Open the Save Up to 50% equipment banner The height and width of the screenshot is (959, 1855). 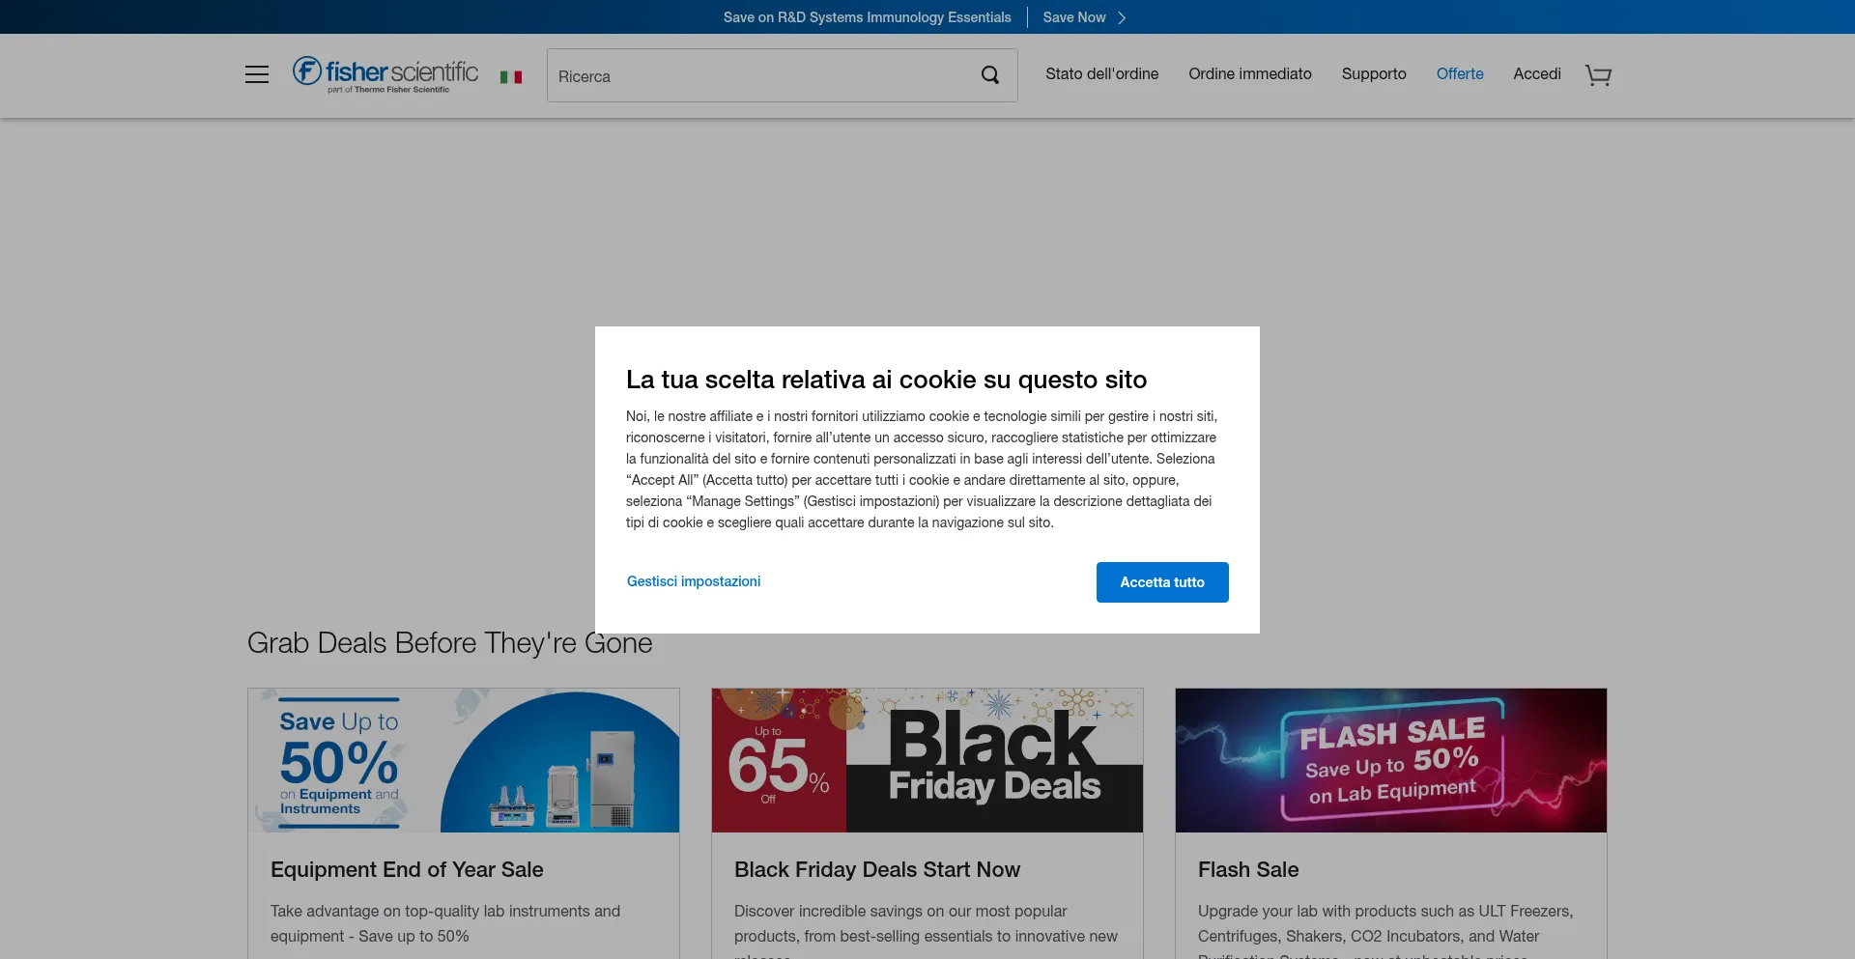click(464, 760)
